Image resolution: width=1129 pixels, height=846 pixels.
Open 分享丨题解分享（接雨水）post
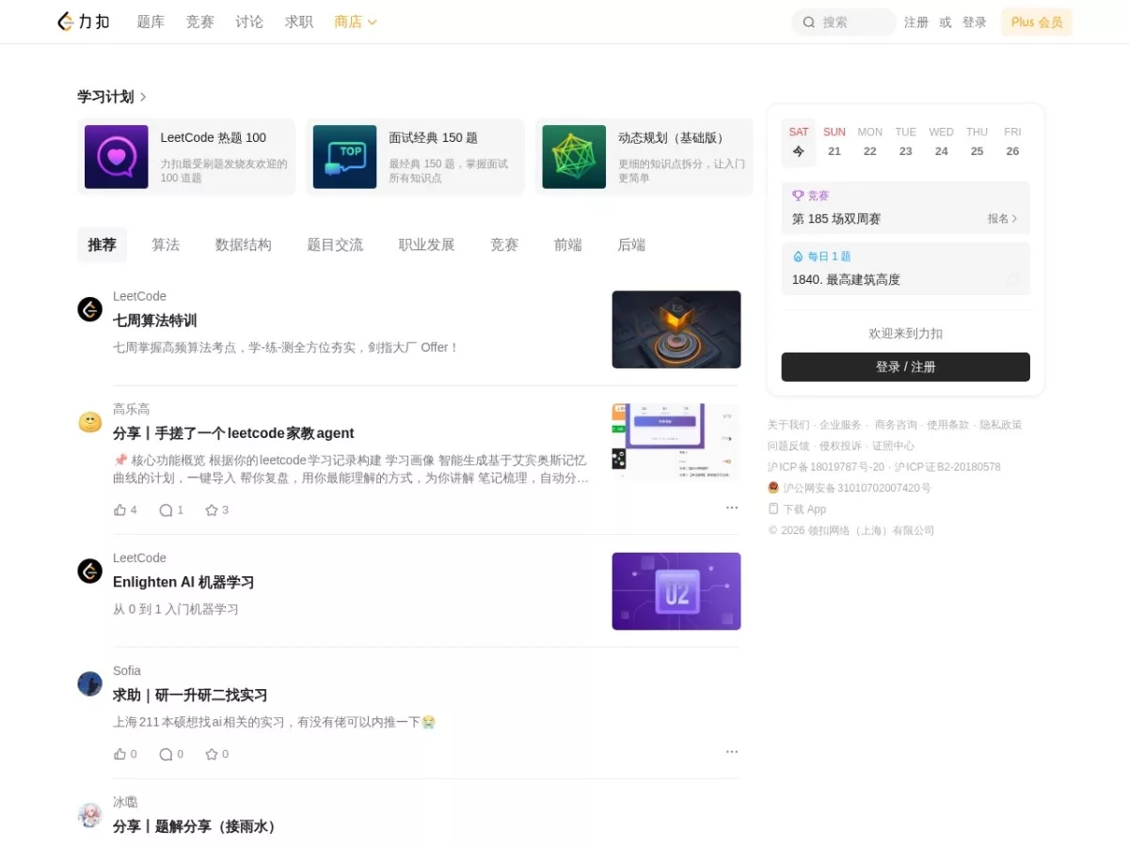coord(197,826)
